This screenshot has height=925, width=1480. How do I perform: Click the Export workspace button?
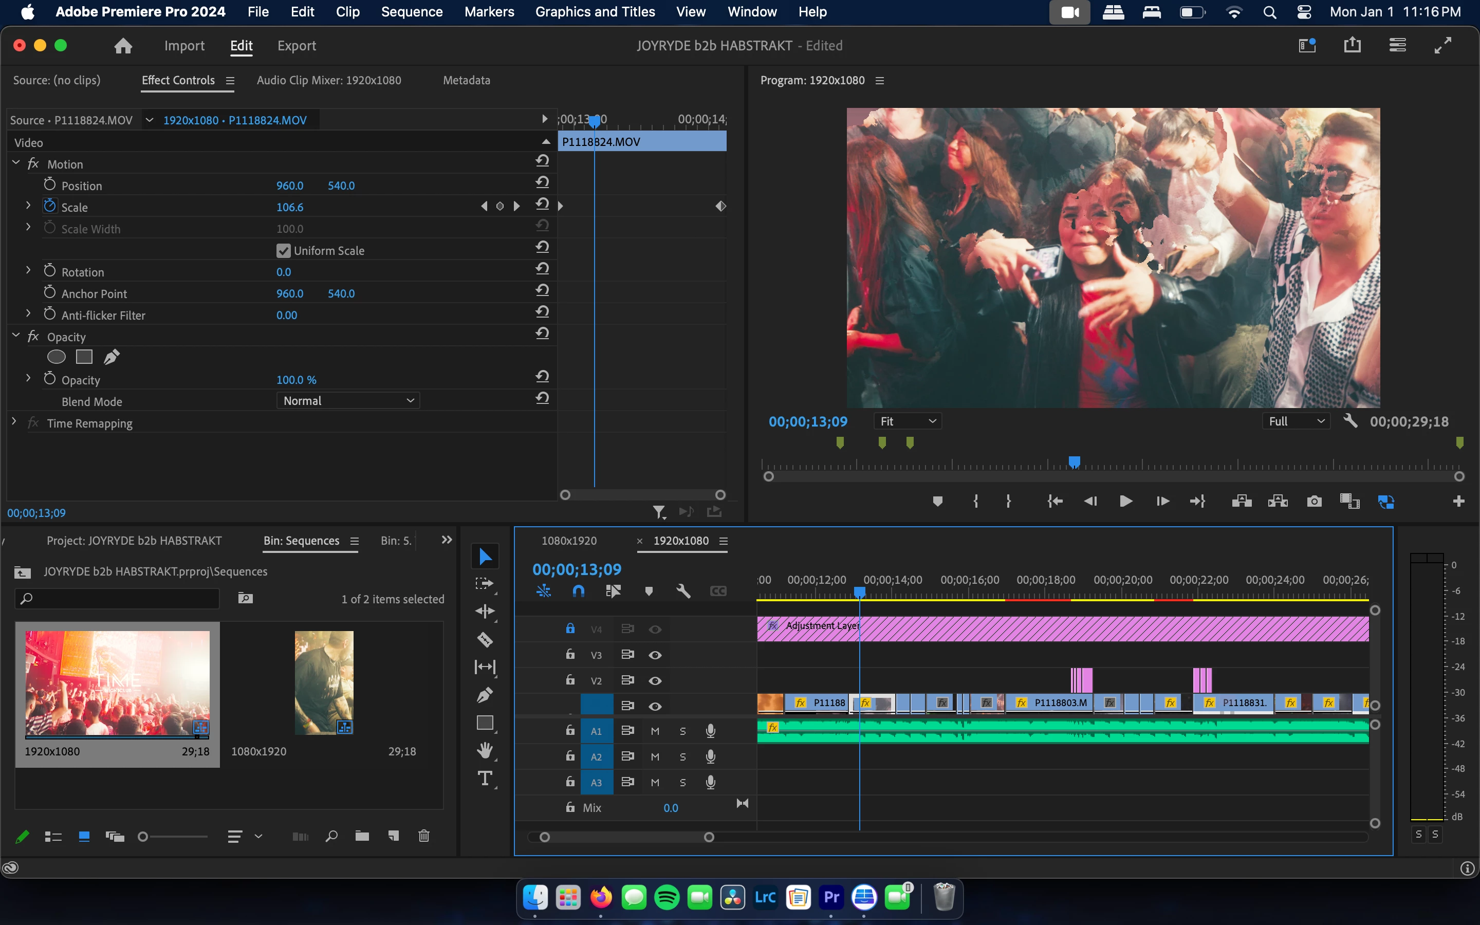point(297,46)
